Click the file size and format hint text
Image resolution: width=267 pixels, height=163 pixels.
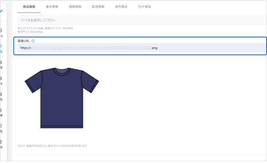coord(45,28)
